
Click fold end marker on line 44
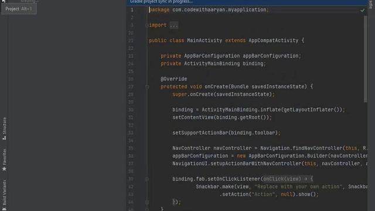147,202
